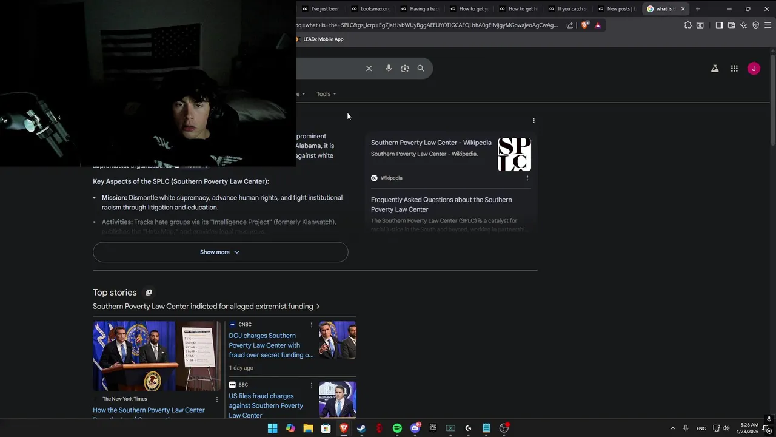Open OBS Studio from the taskbar

[x=504, y=428]
